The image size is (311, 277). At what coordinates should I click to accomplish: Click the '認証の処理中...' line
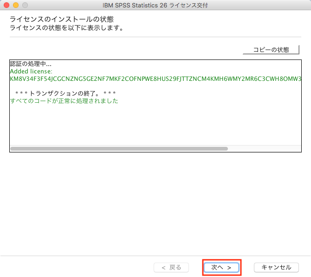pyautogui.click(x=31, y=64)
